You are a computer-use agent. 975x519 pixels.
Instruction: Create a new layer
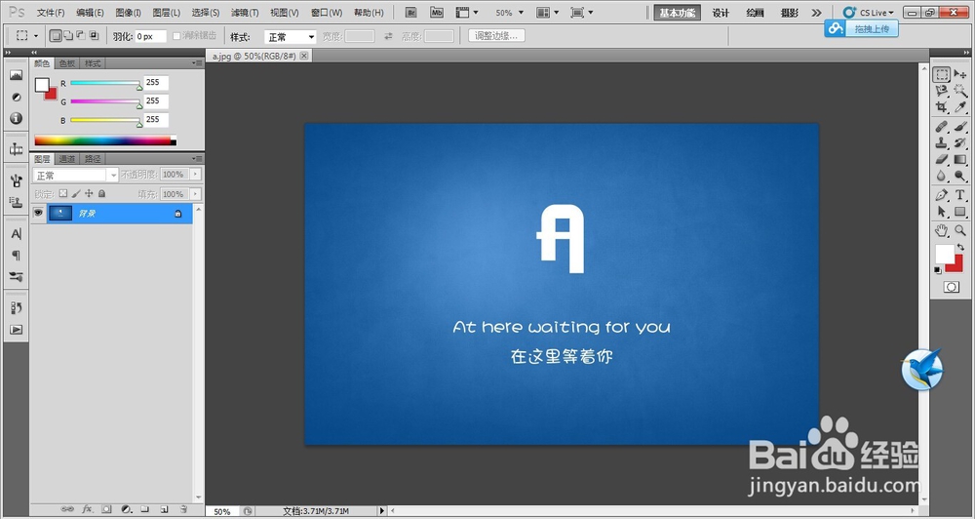(164, 509)
